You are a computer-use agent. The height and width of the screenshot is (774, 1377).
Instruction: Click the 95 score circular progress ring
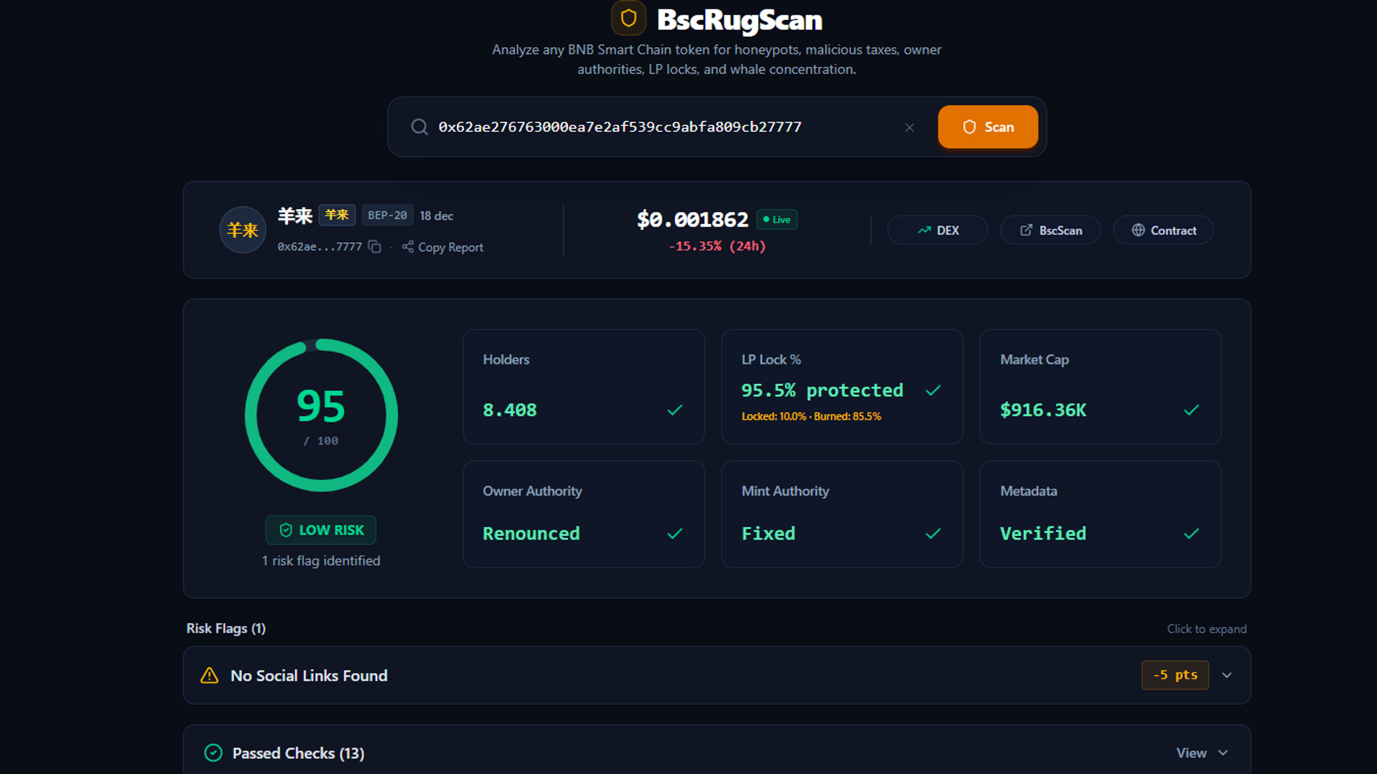(x=321, y=415)
